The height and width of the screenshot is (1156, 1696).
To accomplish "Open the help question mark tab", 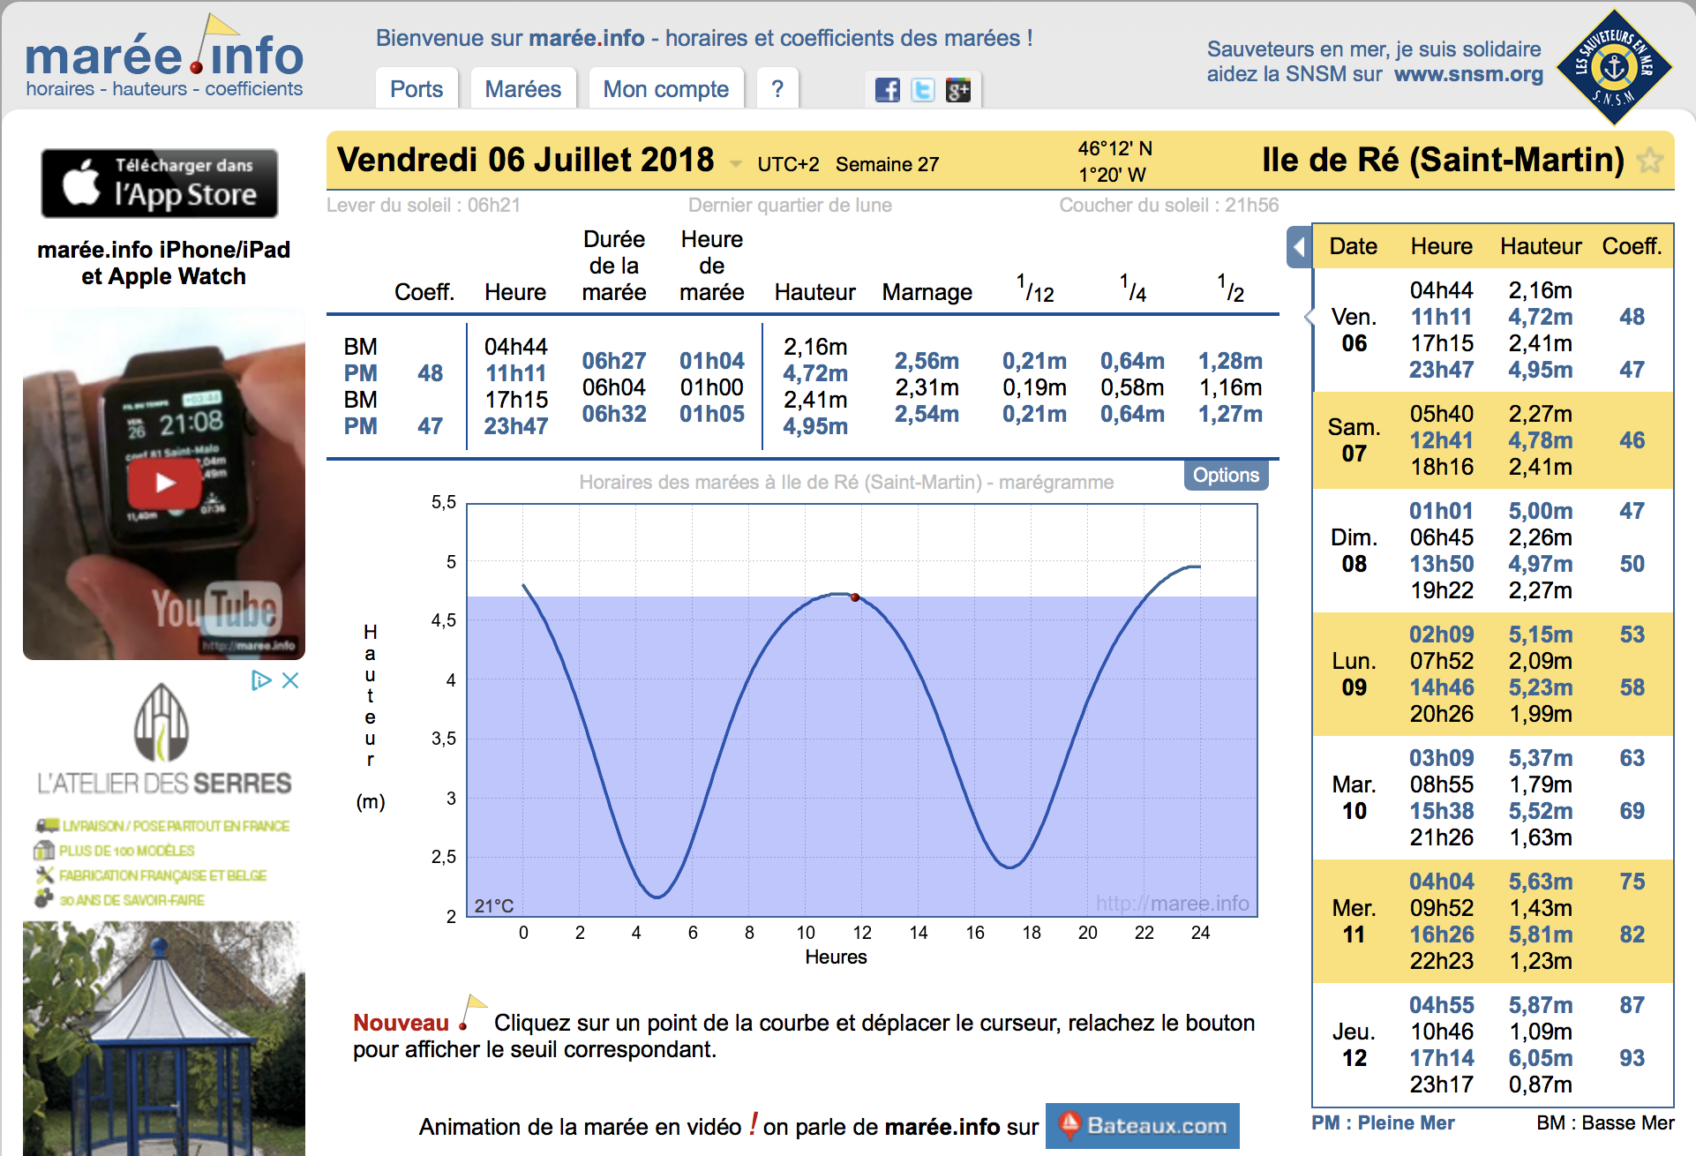I will (x=777, y=89).
